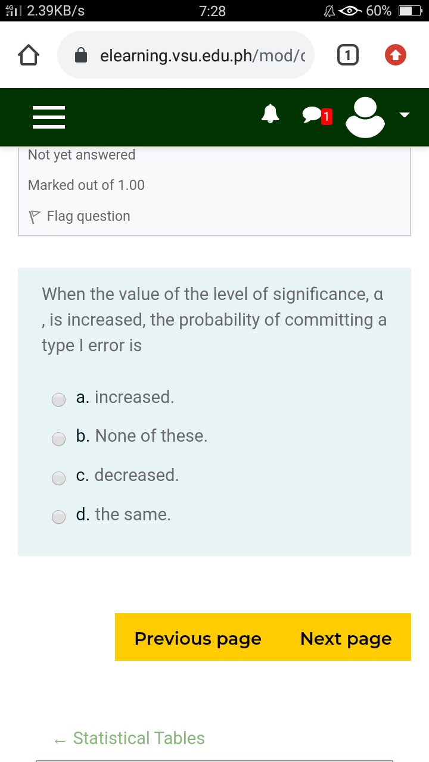Tap the browser home icon
This screenshot has width=429, height=762.
point(29,55)
